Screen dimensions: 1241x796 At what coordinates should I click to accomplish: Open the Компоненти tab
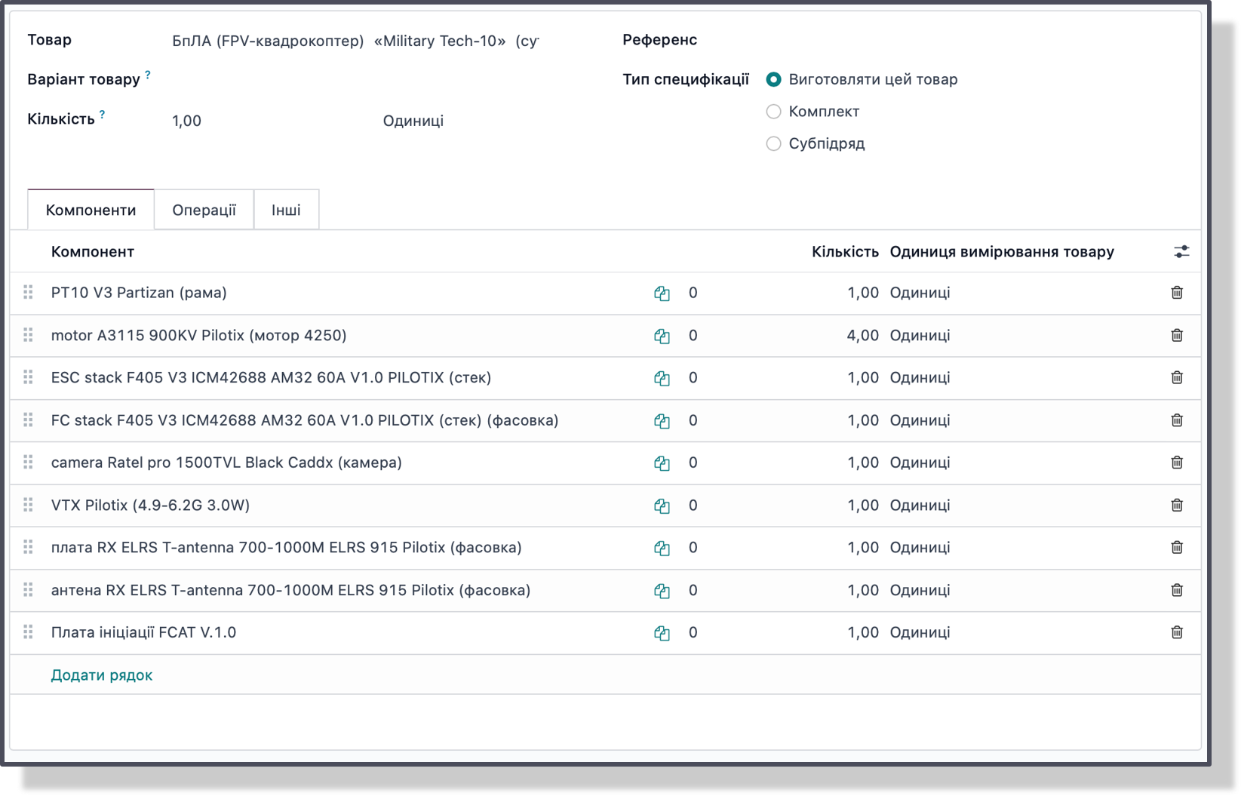[91, 210]
